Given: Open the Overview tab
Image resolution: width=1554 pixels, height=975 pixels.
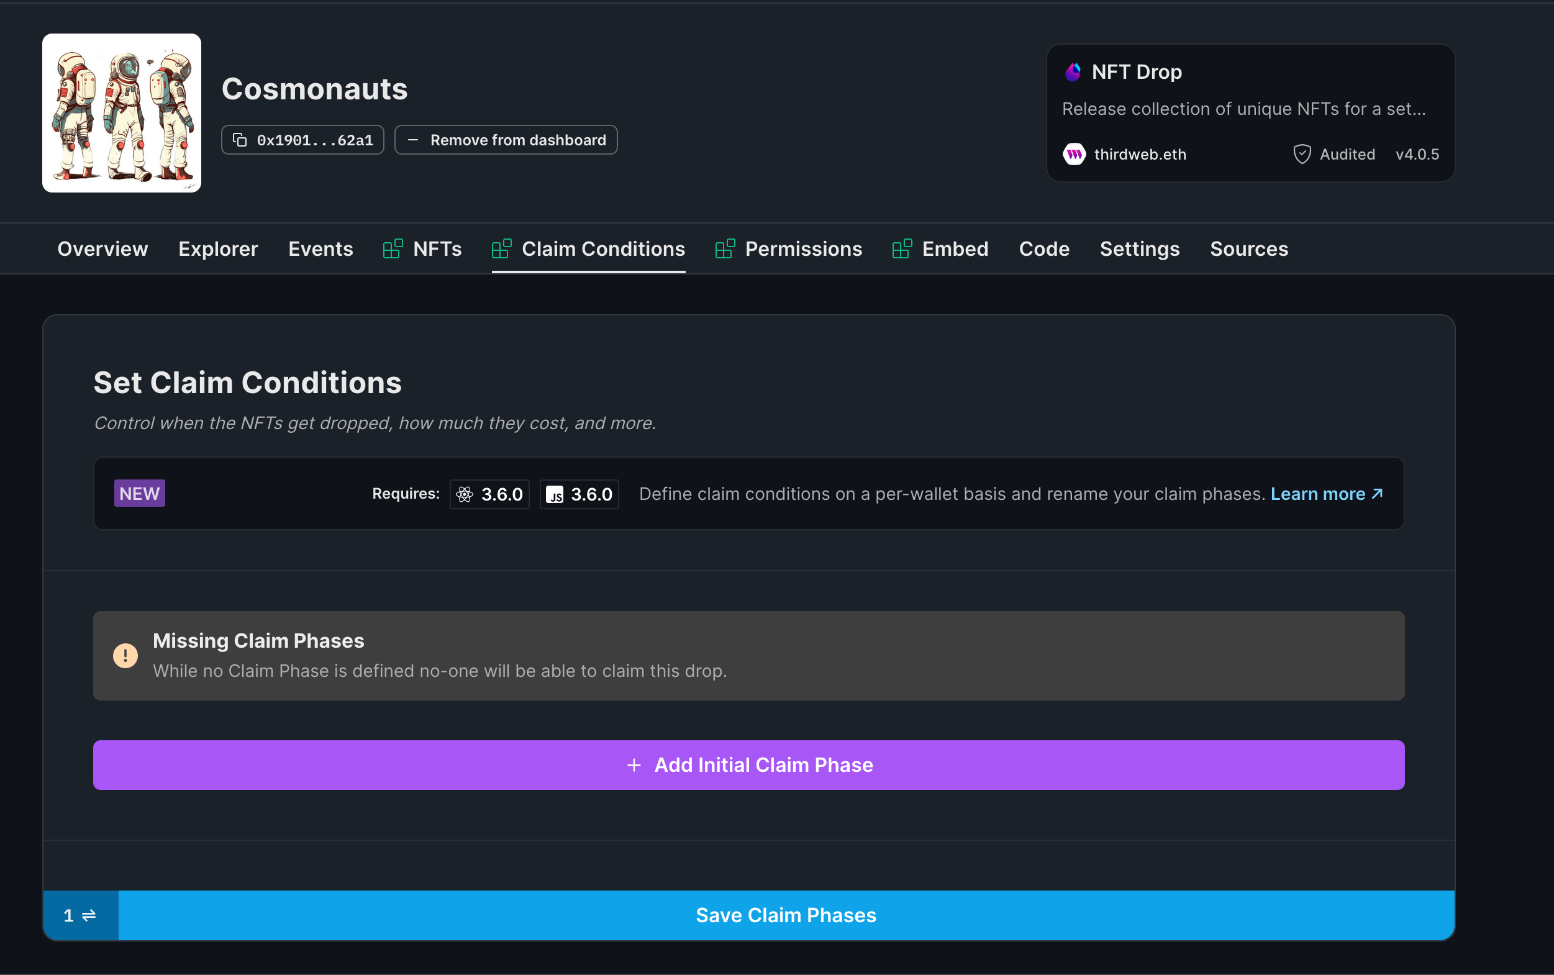Looking at the screenshot, I should [102, 249].
